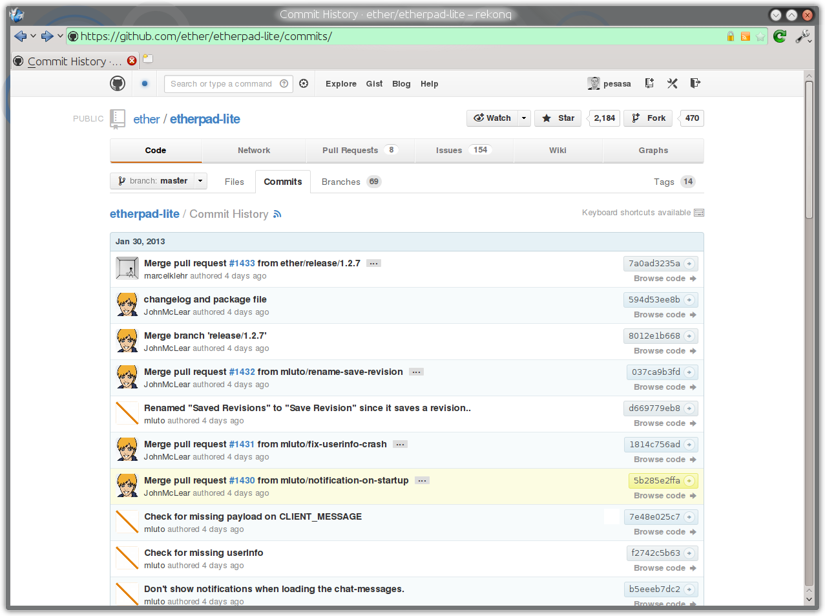This screenshot has height=616, width=825.
Task: Click the Commit History RSS feed icon
Action: pyautogui.click(x=277, y=214)
